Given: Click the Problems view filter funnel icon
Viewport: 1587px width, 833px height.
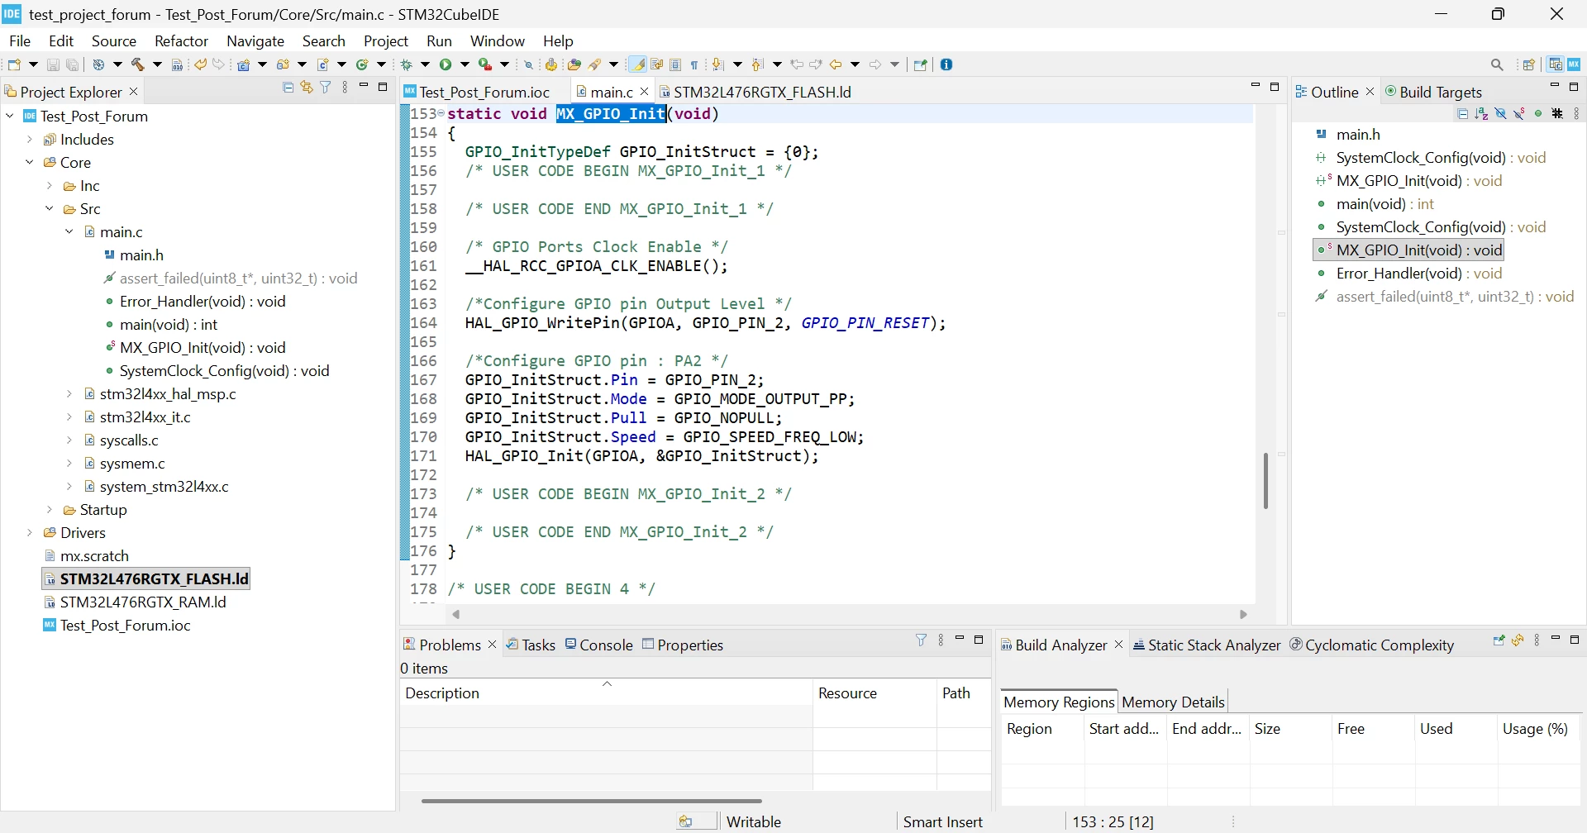Looking at the screenshot, I should click(x=922, y=640).
